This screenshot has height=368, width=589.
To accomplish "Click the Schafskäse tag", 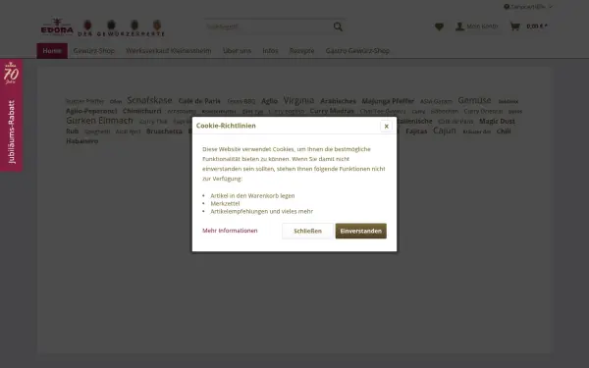I will 149,100.
